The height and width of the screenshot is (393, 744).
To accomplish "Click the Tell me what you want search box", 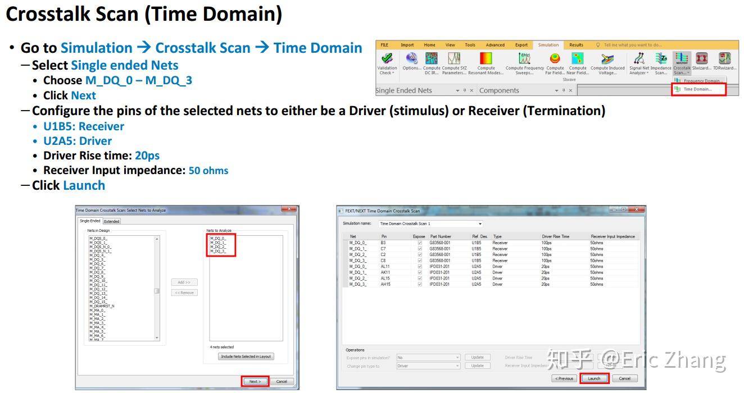I will [x=633, y=45].
